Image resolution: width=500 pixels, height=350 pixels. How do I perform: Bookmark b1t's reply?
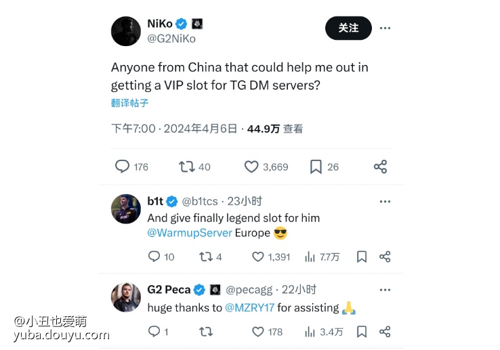pyautogui.click(x=362, y=257)
